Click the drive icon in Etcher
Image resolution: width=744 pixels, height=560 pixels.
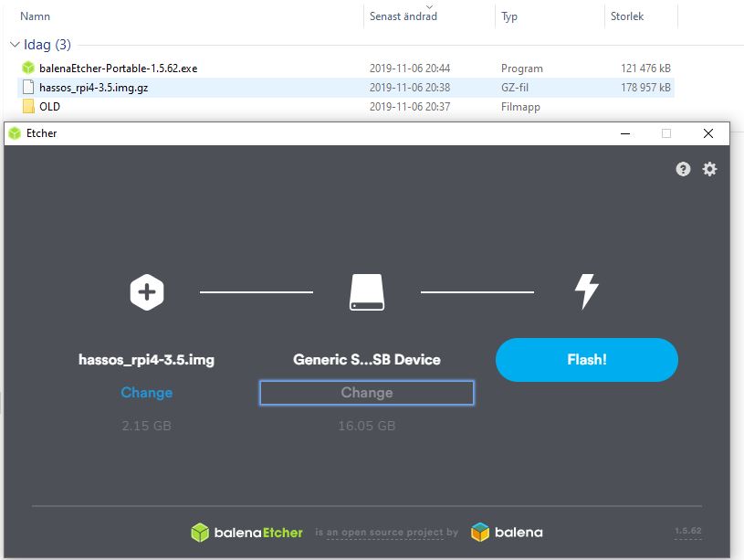coord(367,292)
